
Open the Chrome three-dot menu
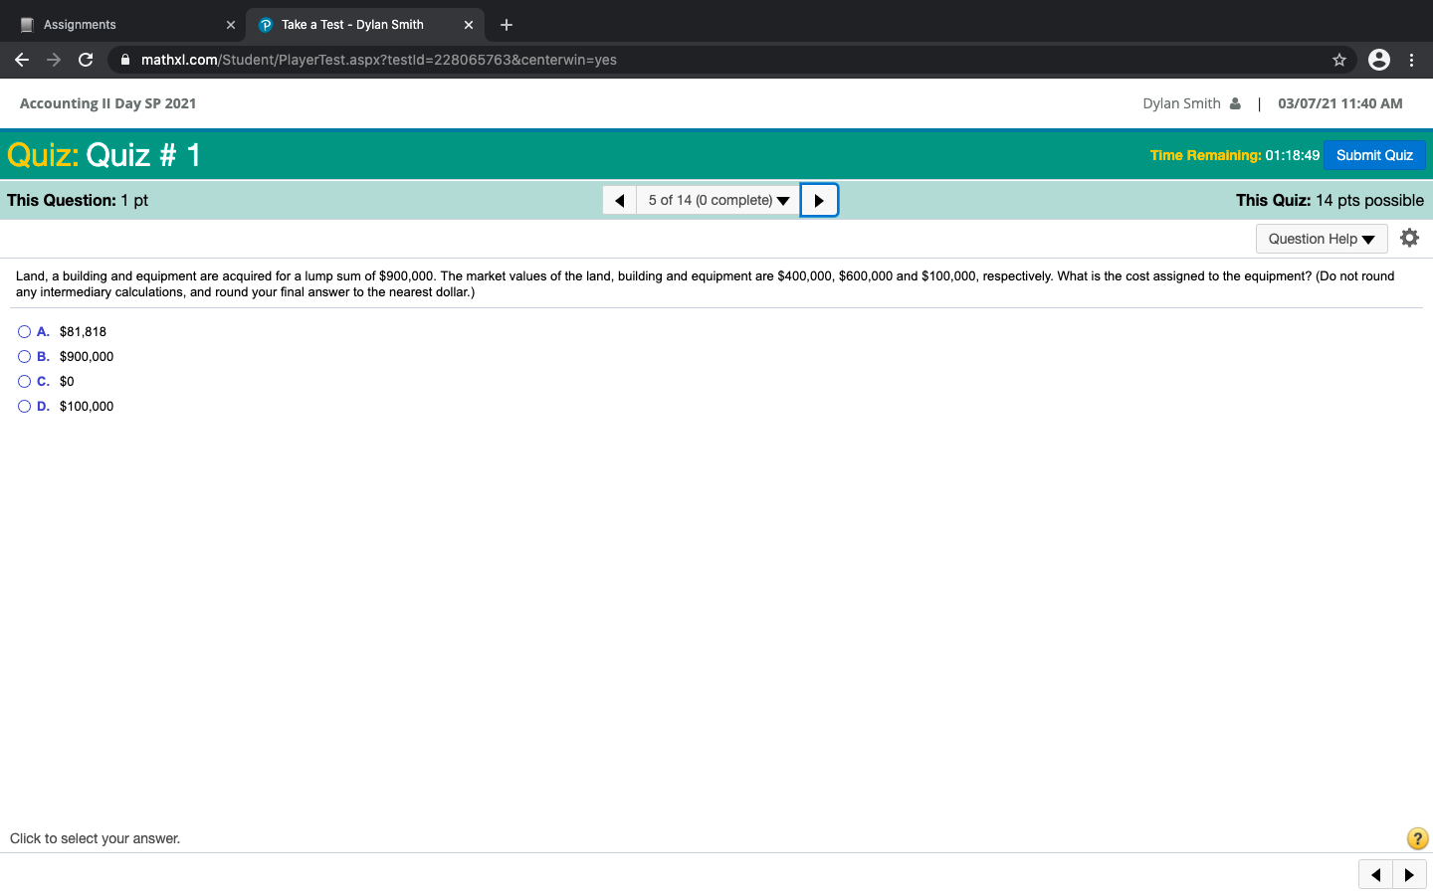click(1411, 60)
